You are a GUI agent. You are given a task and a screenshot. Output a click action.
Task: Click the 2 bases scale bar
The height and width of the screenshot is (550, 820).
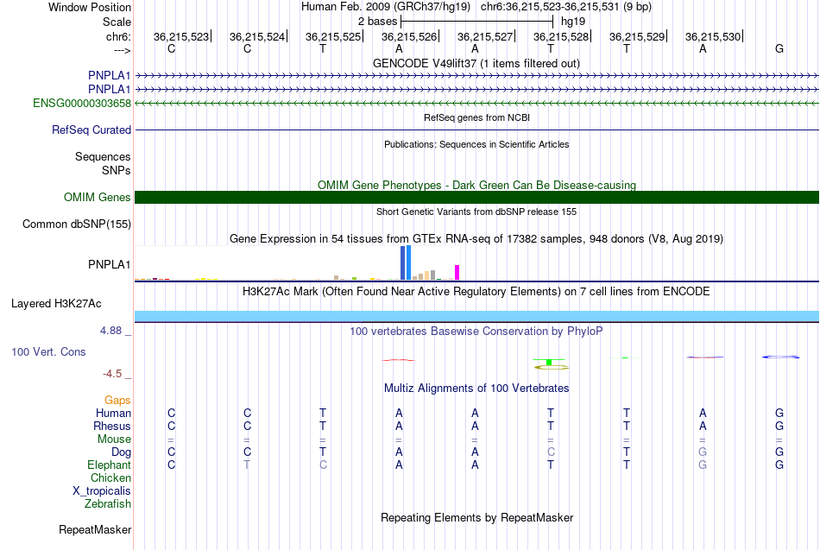click(x=476, y=22)
